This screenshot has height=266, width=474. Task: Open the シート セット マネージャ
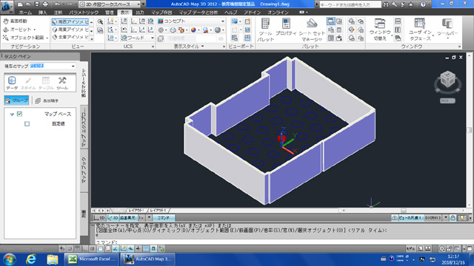312,30
